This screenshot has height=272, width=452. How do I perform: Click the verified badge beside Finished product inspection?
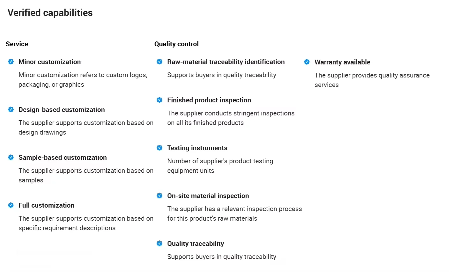(159, 100)
